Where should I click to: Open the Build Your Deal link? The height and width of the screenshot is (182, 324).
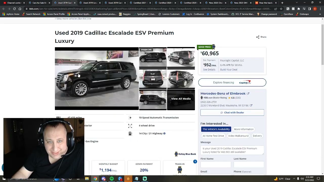(x=229, y=70)
